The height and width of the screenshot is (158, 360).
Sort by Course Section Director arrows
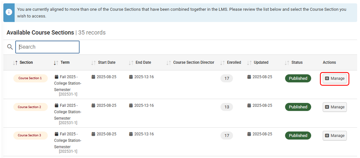pyautogui.click(x=169, y=63)
